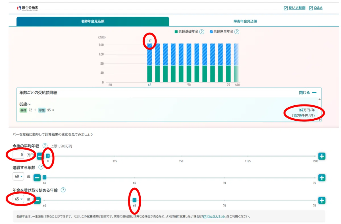Open the 退職する年齢 age dropdown
341x224 pixels.
[18, 176]
